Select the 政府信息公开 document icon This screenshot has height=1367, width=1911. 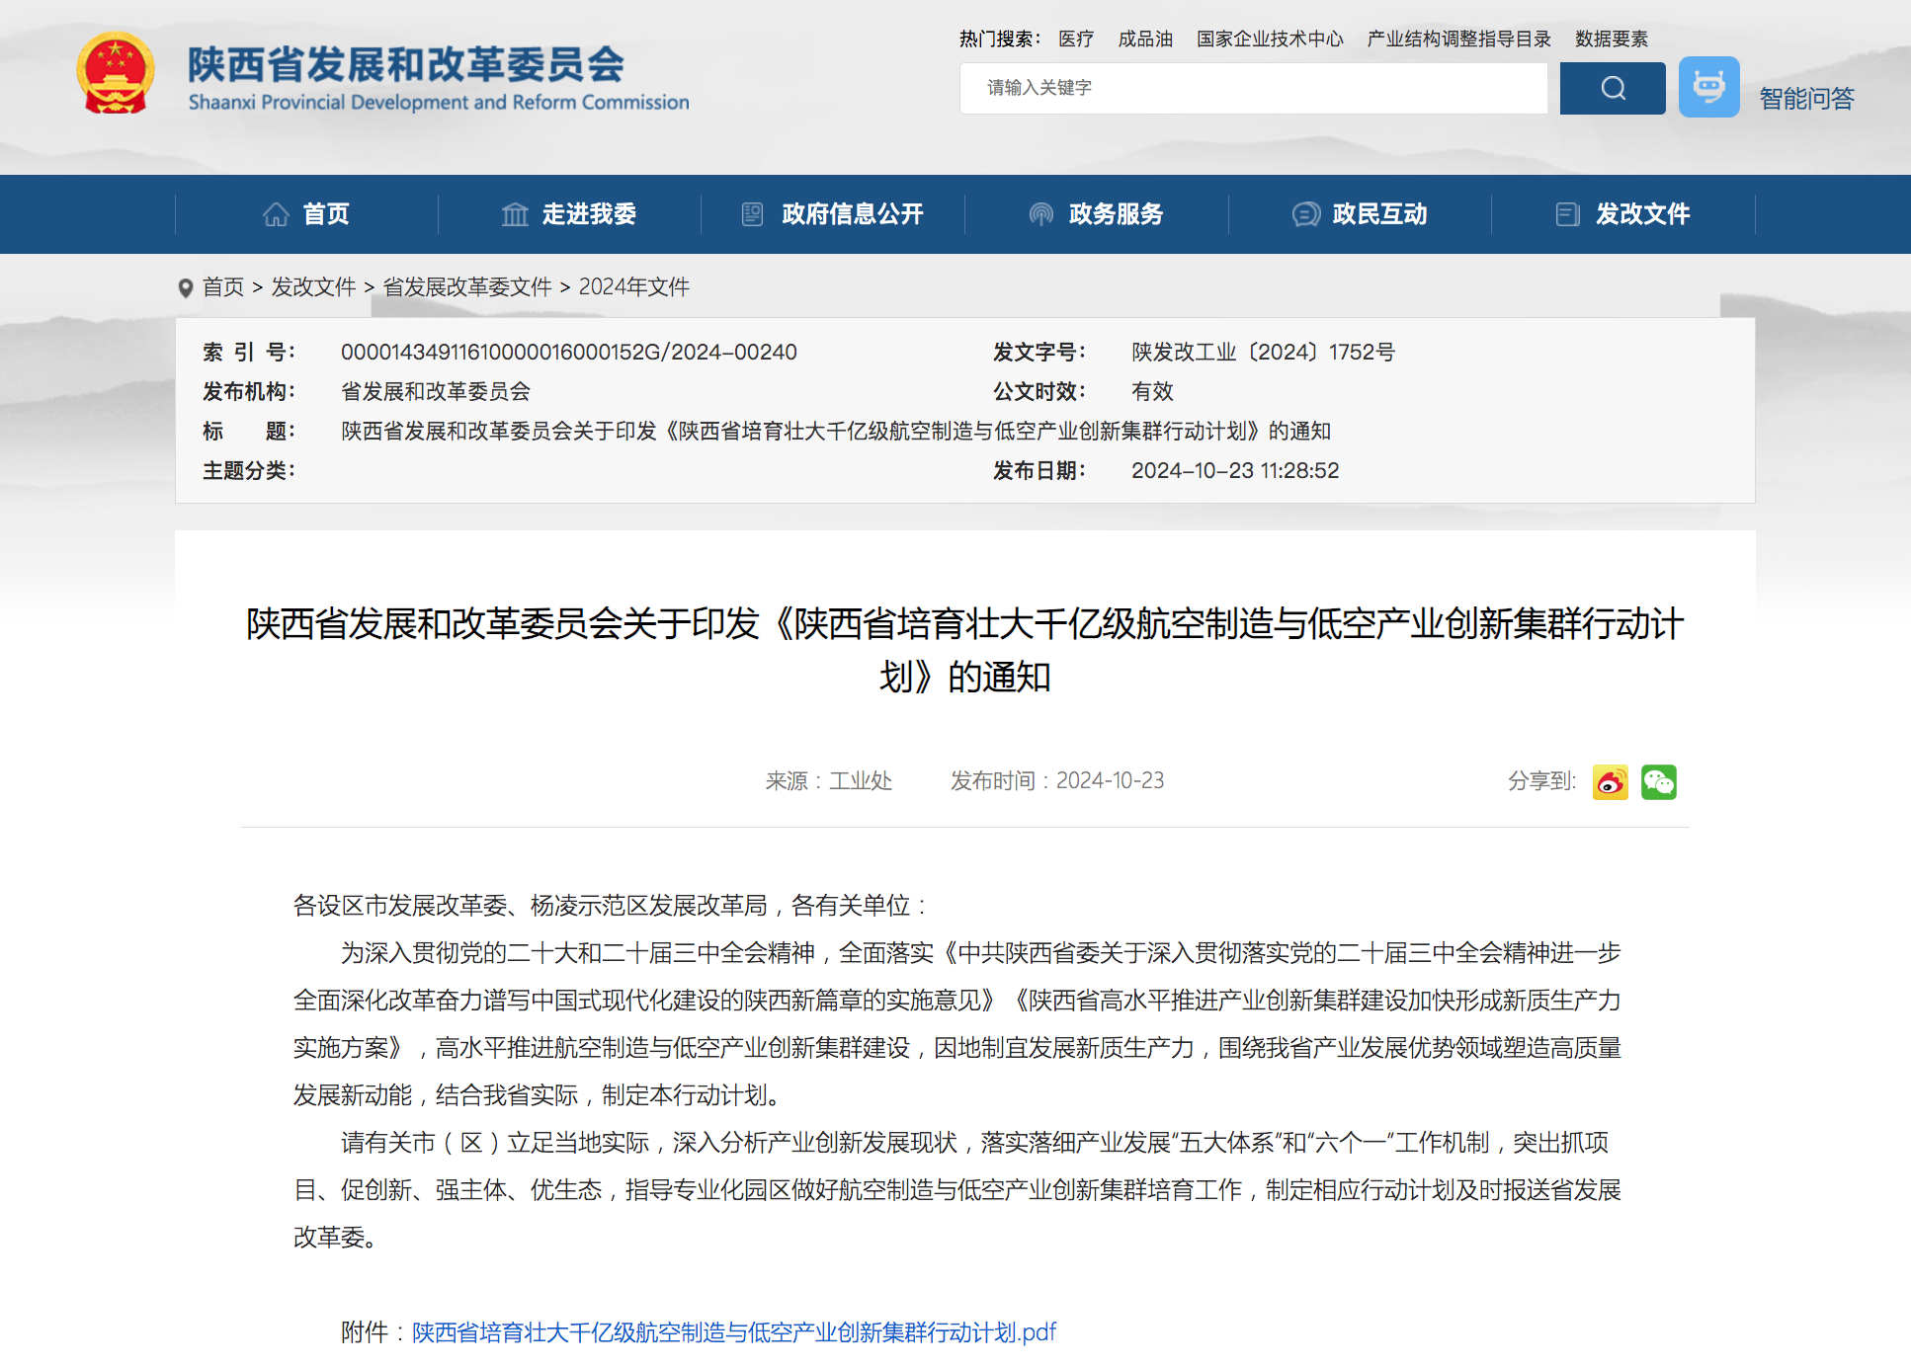[752, 213]
